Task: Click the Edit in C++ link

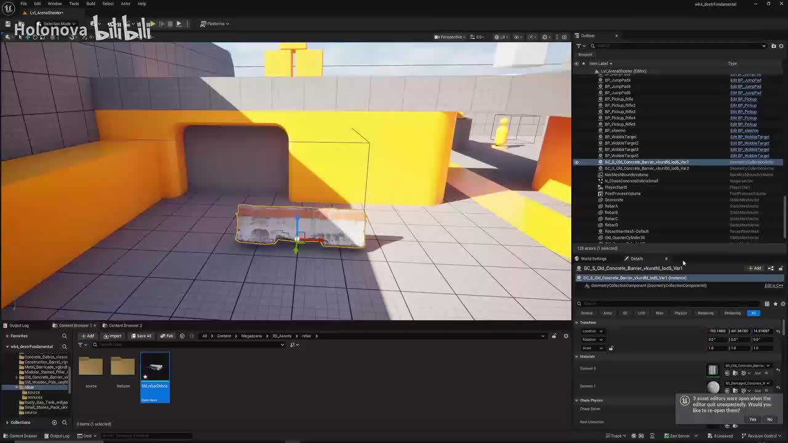Action: tap(774, 285)
